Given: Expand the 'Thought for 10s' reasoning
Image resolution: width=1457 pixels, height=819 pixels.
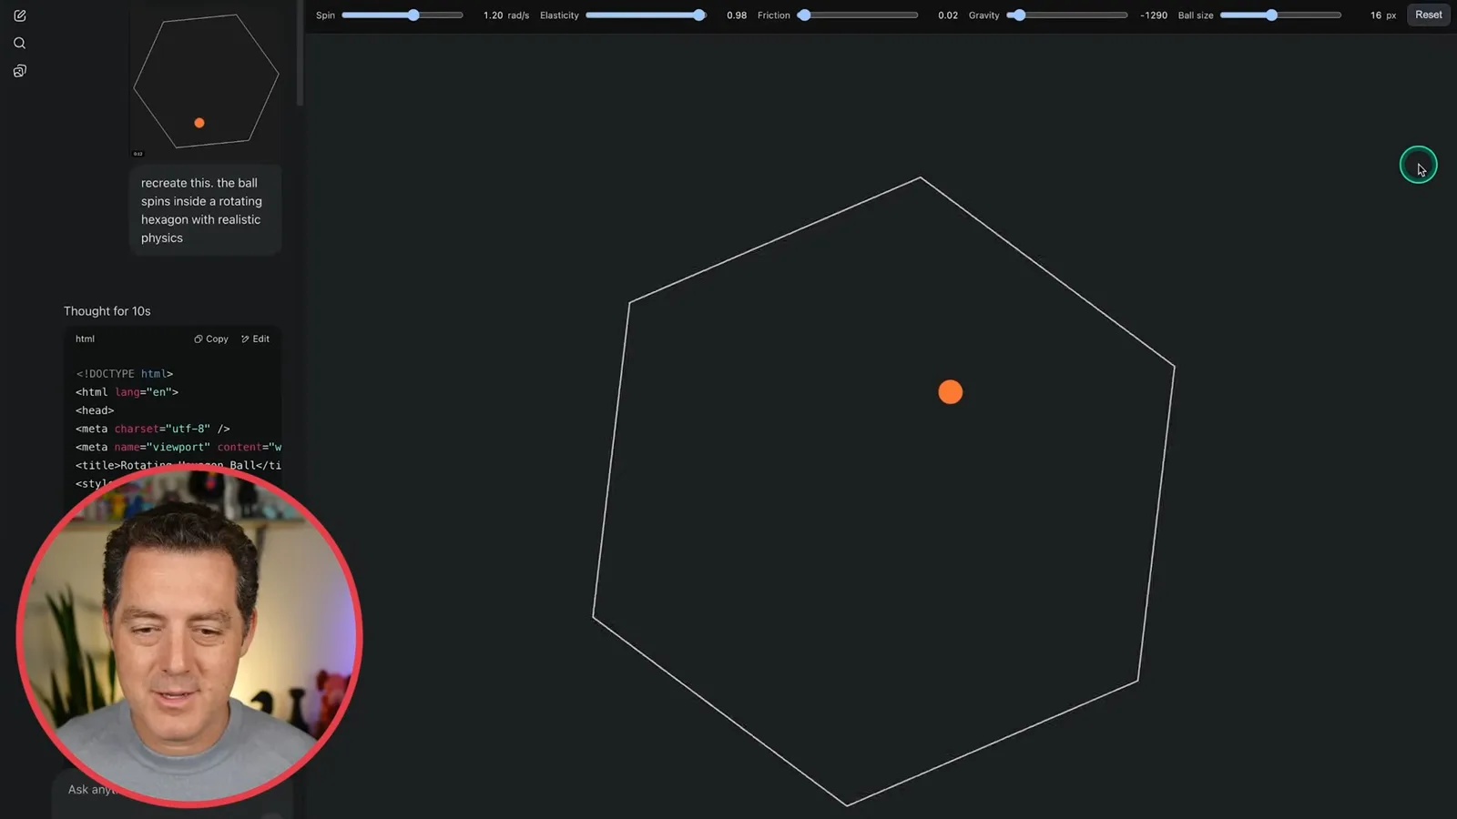Looking at the screenshot, I should point(107,311).
